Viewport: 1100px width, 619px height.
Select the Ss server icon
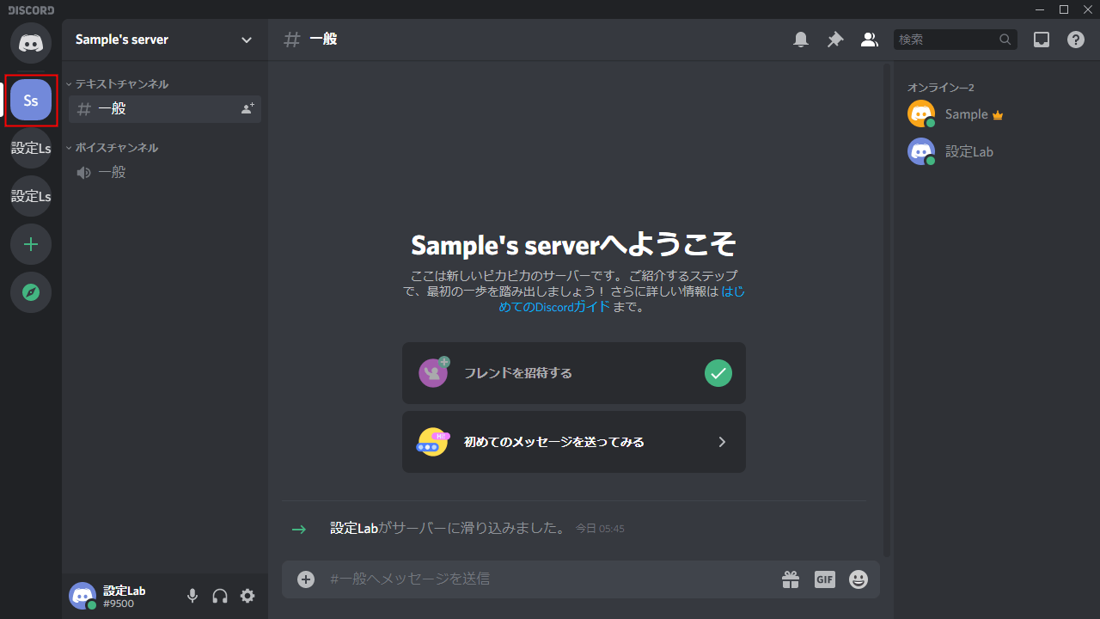[31, 101]
